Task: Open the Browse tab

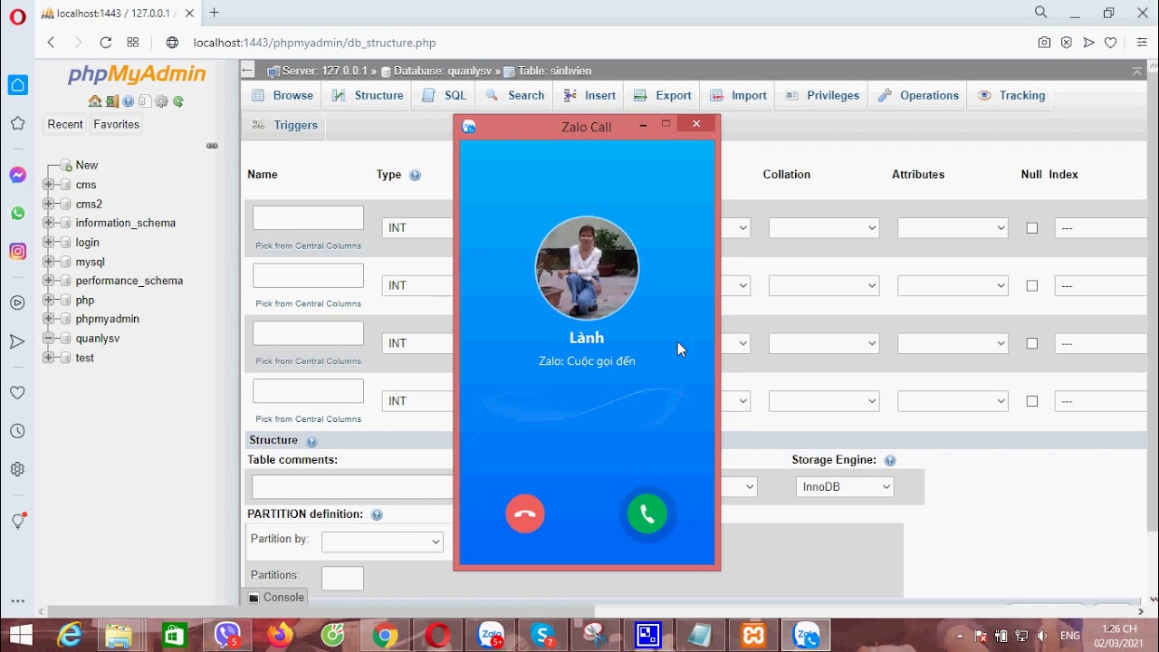Action: tap(283, 95)
